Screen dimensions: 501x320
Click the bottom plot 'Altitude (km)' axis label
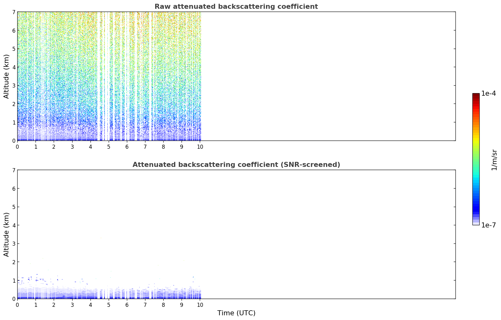(x=7, y=234)
